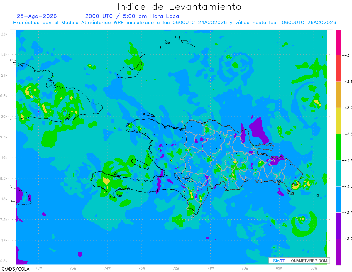Click the "20N" latitude label
This screenshot has width=352, height=272.
coord(5,116)
